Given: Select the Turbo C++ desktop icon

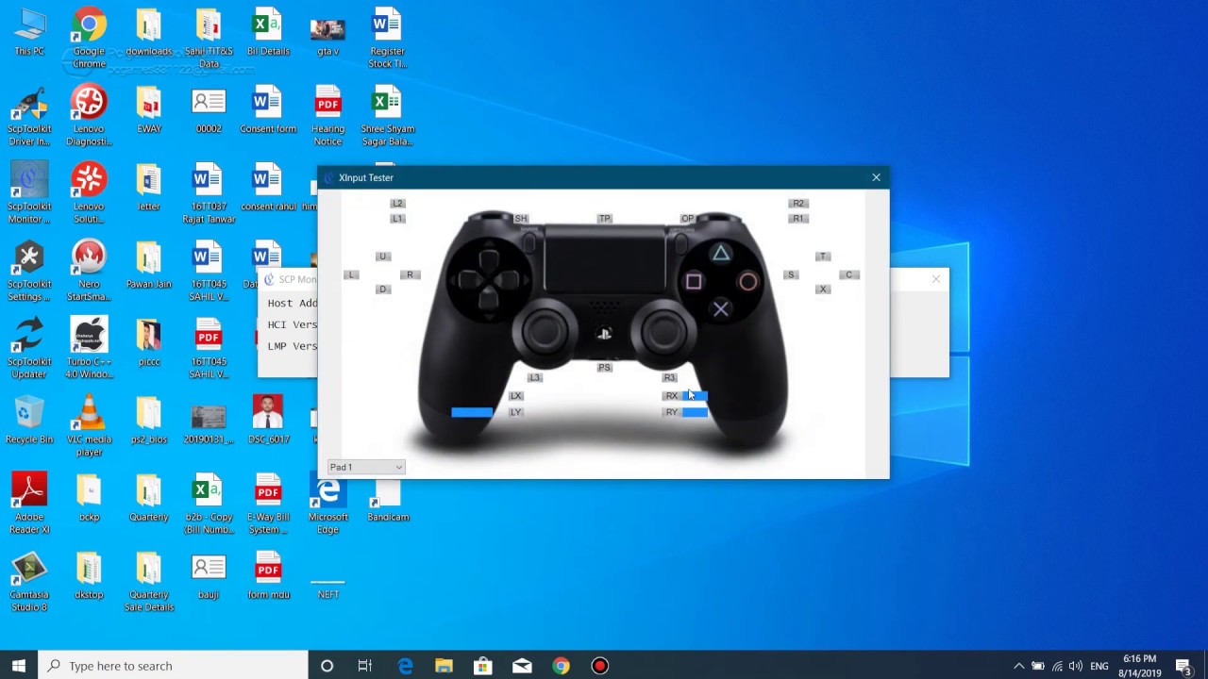Looking at the screenshot, I should click(89, 349).
